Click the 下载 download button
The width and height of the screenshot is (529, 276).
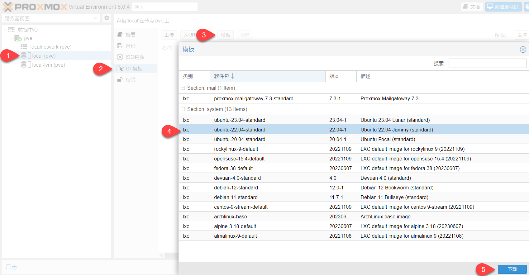click(x=512, y=269)
